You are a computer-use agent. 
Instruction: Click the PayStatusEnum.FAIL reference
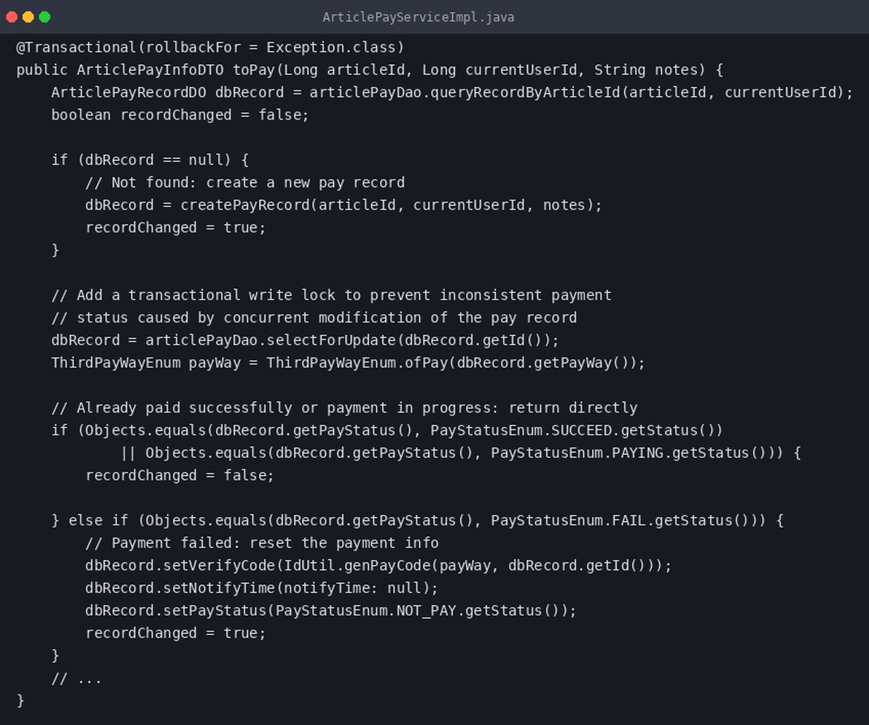click(x=569, y=520)
